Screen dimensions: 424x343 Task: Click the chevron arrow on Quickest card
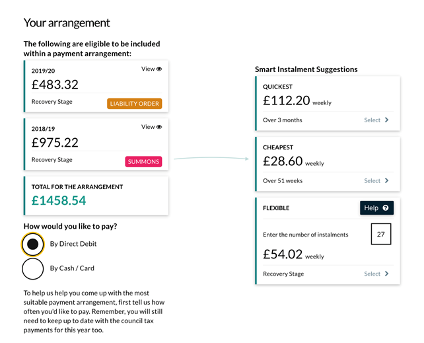[386, 120]
